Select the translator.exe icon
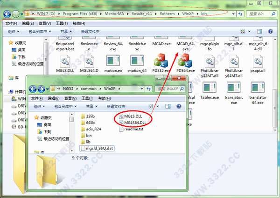This screenshot has height=198, width=280. coord(234,87)
